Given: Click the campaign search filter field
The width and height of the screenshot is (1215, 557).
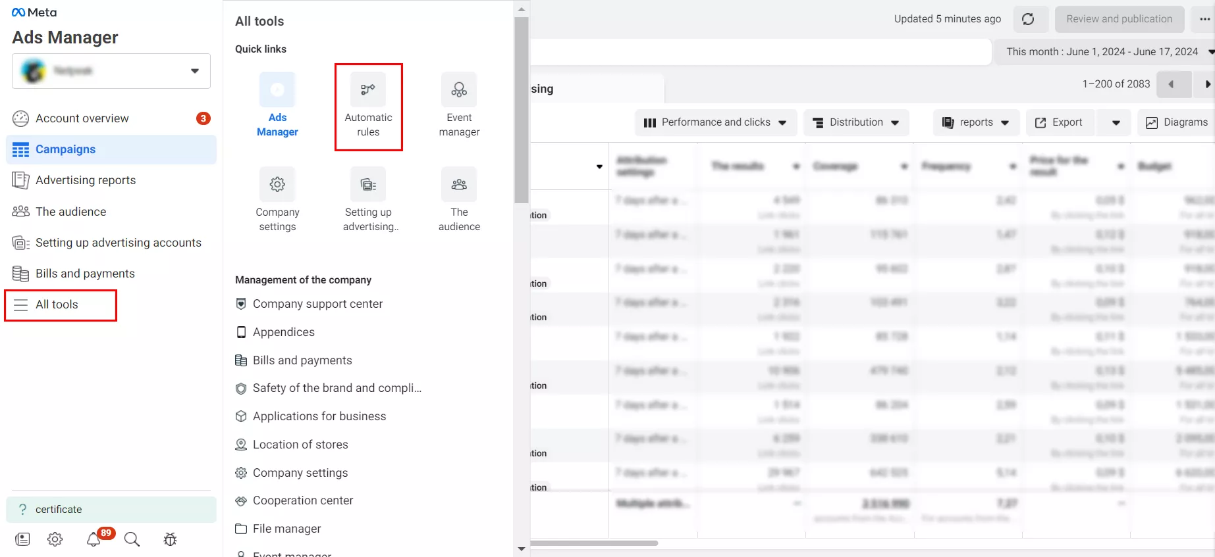Looking at the screenshot, I should tap(761, 52).
